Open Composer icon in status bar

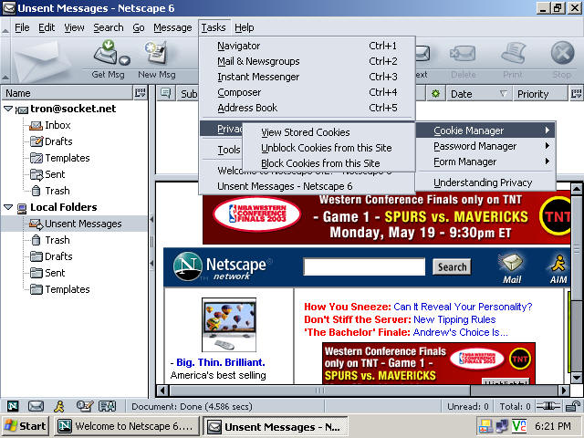84,406
